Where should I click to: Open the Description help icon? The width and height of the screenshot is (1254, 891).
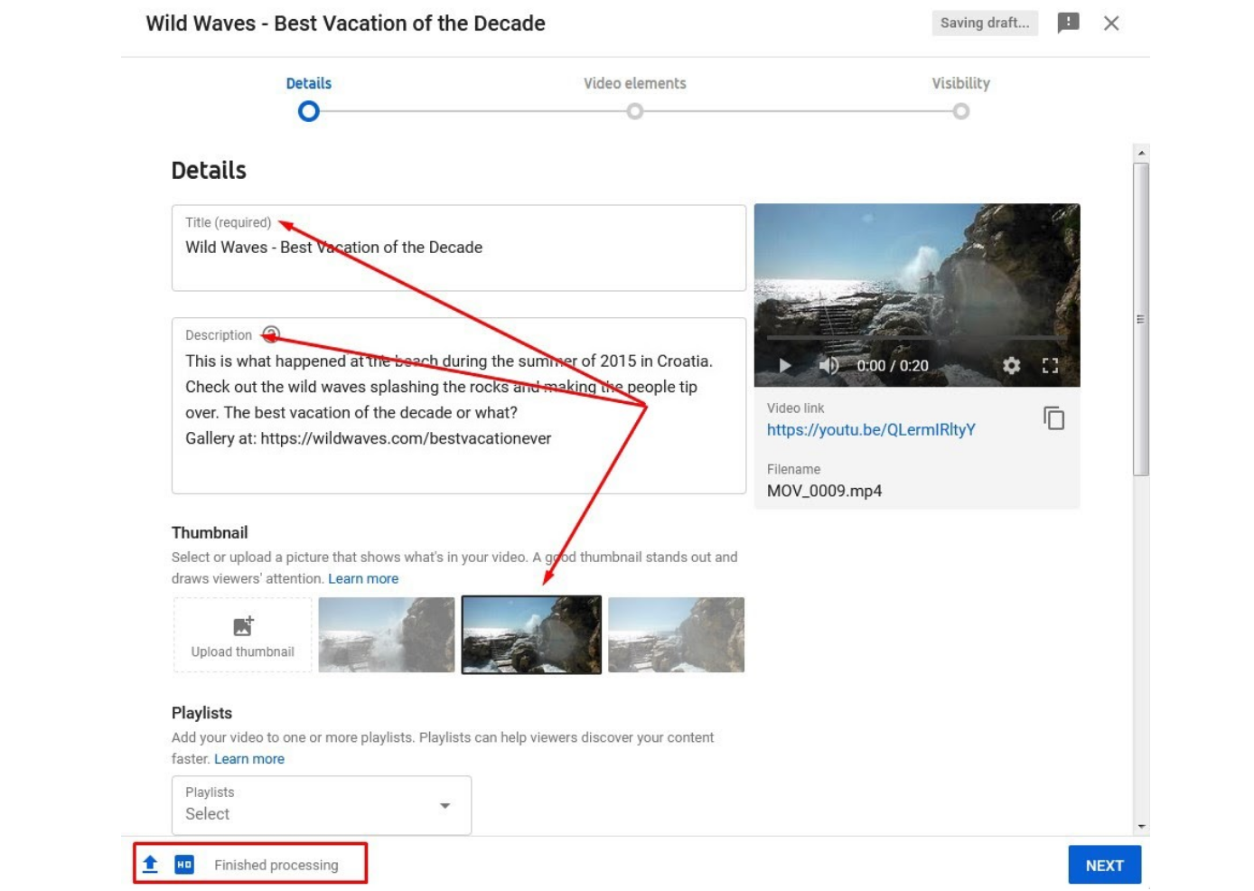click(271, 334)
